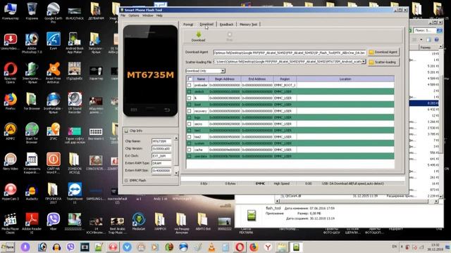Click the Download Agent path field
This screenshot has height=253, width=451.
pyautogui.click(x=290, y=53)
